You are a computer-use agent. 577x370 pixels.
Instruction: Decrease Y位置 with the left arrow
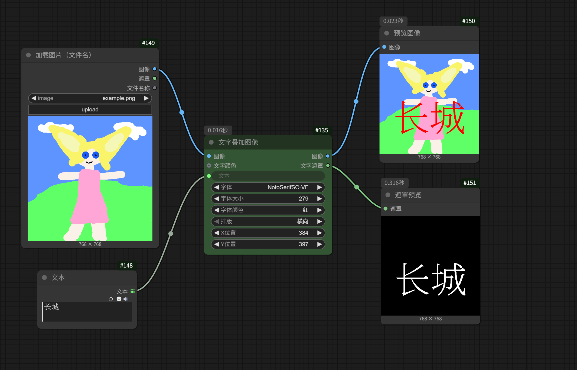(216, 244)
